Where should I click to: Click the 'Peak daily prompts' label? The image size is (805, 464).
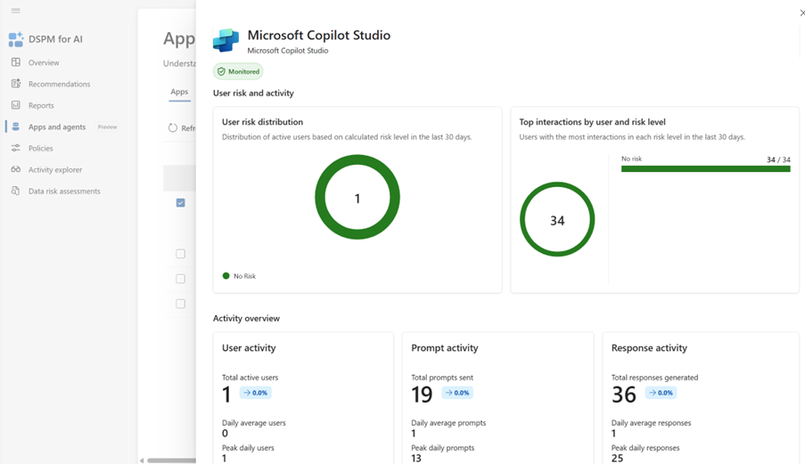pyautogui.click(x=442, y=448)
